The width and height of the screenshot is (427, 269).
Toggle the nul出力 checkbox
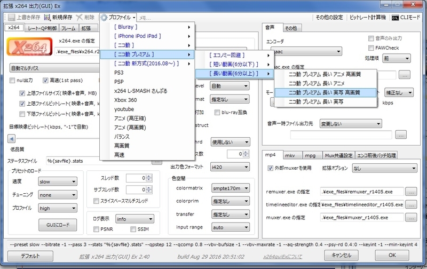point(12,80)
